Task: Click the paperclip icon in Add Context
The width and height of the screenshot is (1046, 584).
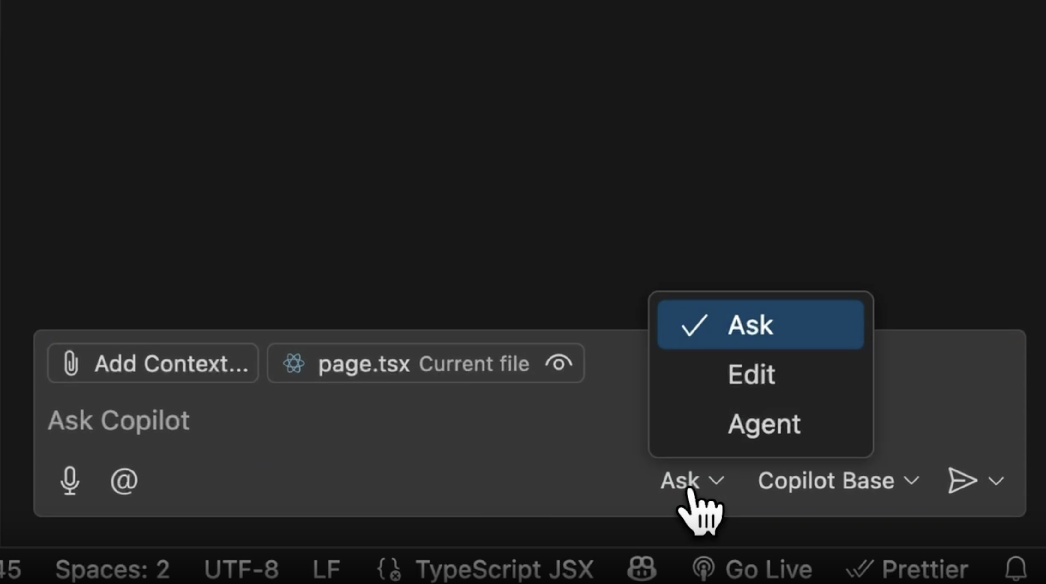Action: 71,363
